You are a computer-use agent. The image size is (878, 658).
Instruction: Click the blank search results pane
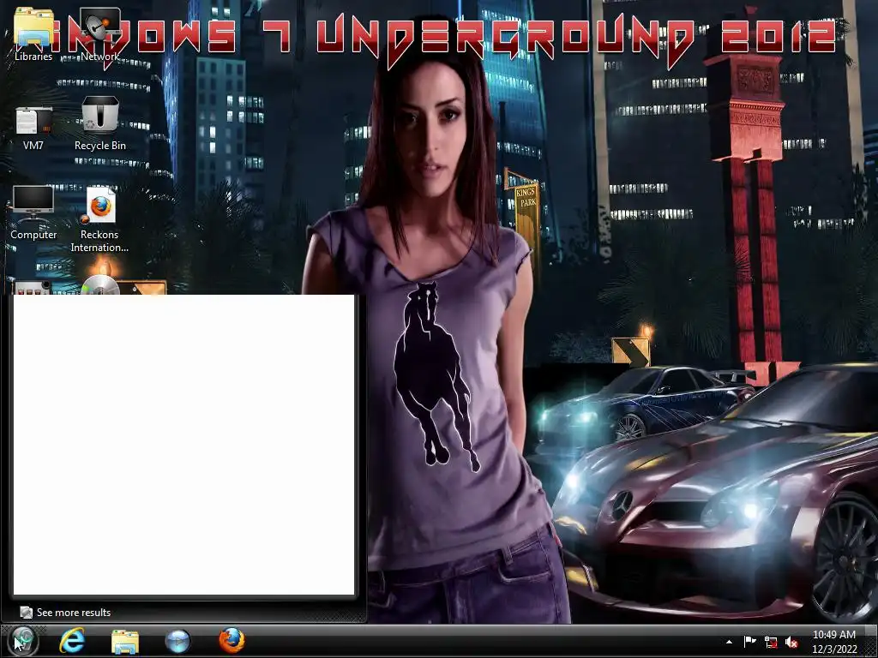click(183, 445)
